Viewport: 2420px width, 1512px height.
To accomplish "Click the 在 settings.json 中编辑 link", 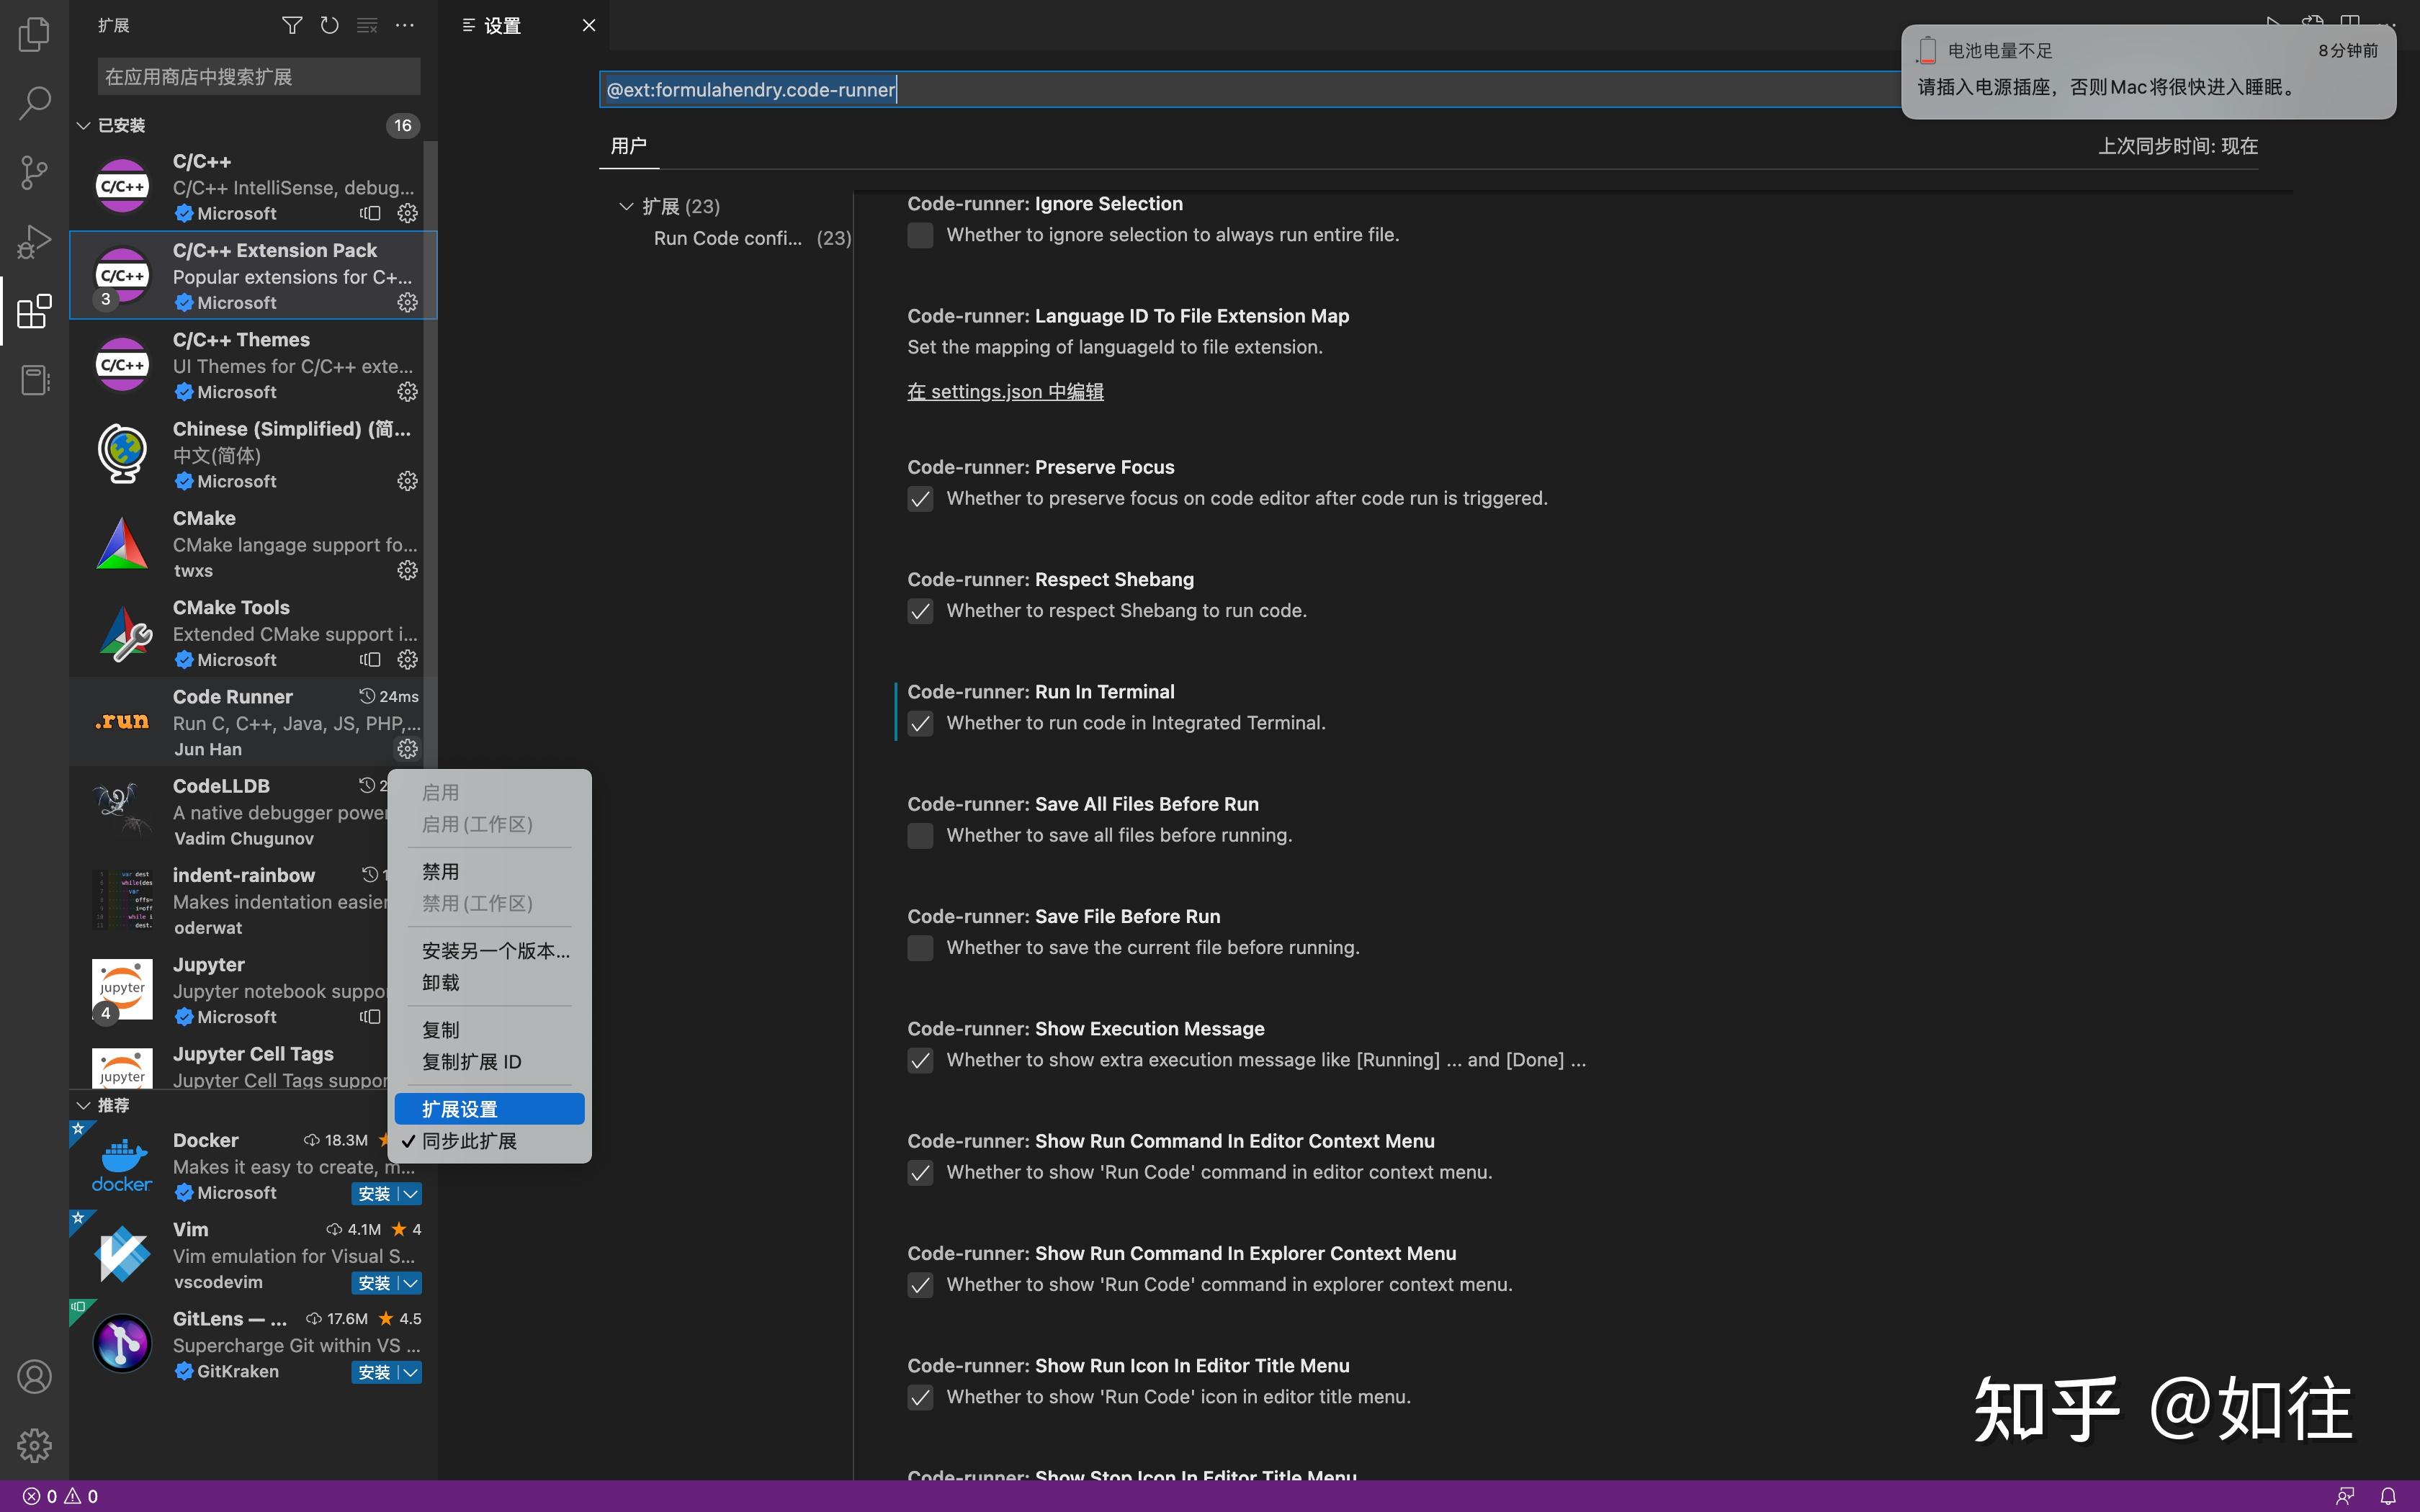I will [x=1005, y=392].
